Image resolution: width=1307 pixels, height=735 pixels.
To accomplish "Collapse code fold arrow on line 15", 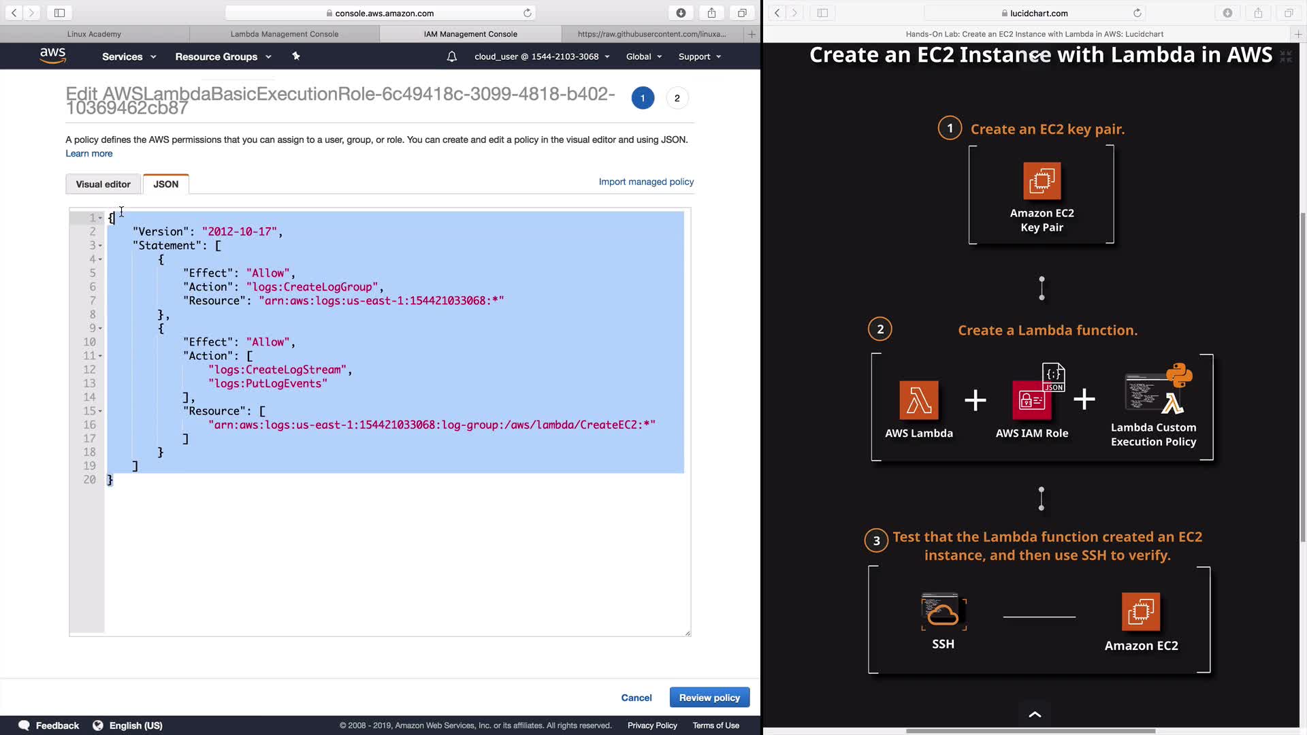I will pos(100,411).
